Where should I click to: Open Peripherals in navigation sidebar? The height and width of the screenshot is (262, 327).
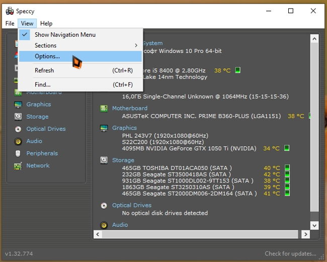coord(42,153)
